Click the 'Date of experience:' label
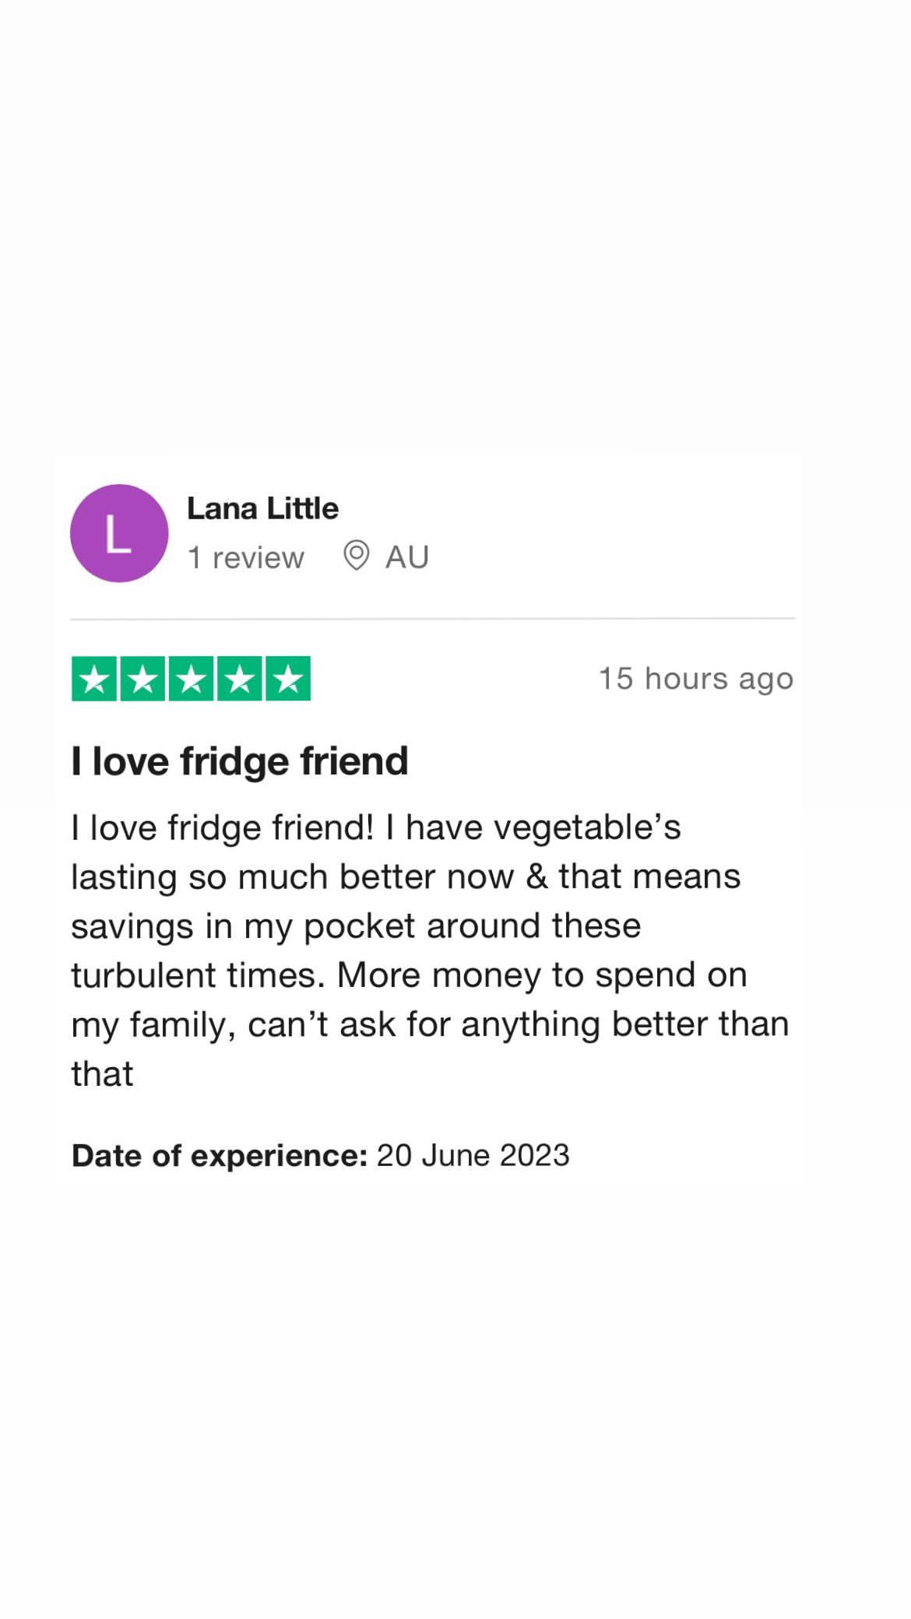 (220, 1156)
